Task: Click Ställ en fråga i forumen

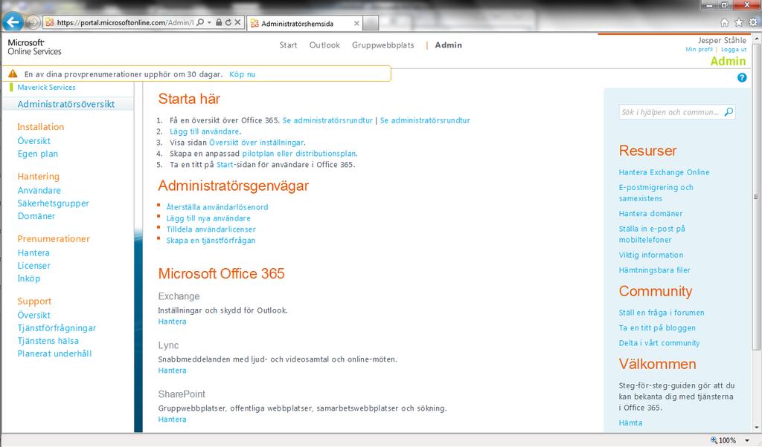Action: pos(662,313)
